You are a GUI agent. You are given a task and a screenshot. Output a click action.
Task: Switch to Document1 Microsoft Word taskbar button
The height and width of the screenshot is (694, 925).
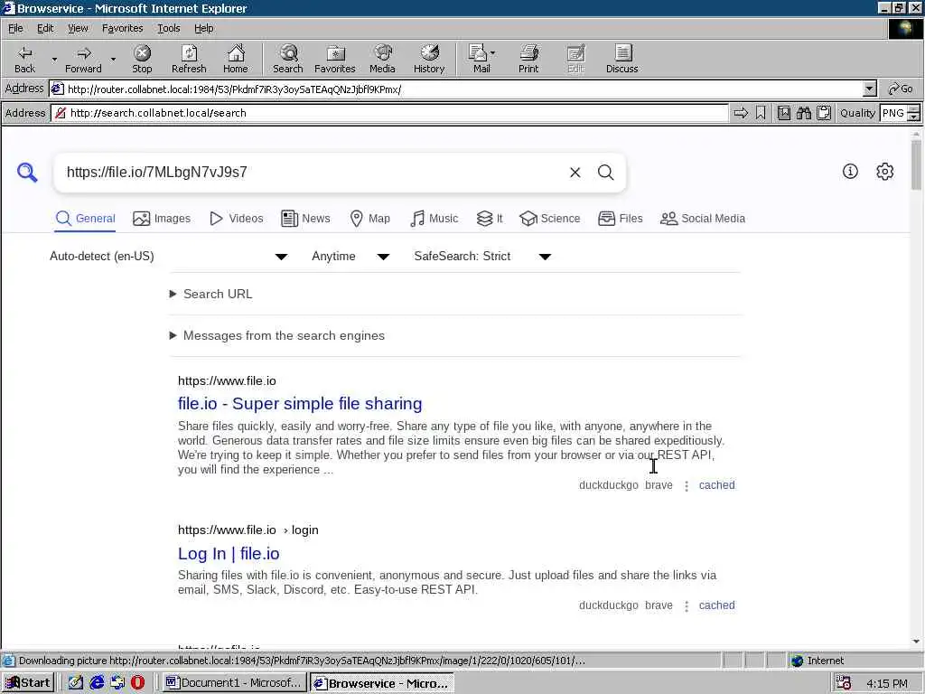click(x=234, y=683)
